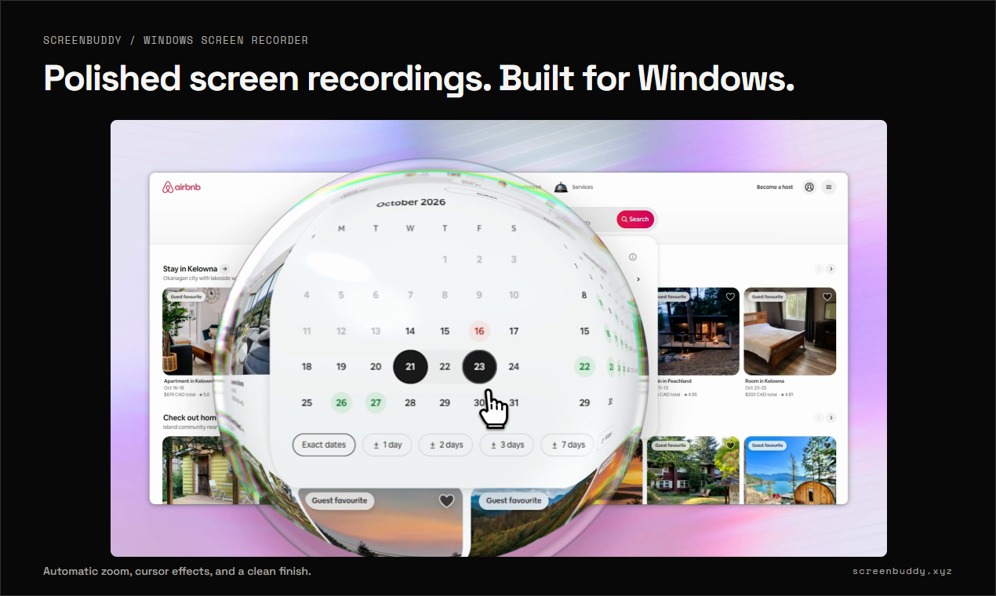
Task: Choose date 28 in October 2026
Action: point(410,403)
